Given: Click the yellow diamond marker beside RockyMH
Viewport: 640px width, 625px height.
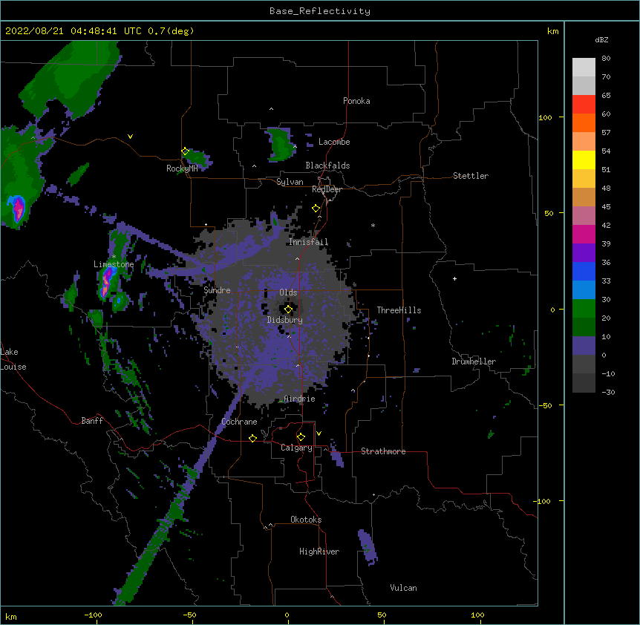Looking at the screenshot, I should coord(186,151).
